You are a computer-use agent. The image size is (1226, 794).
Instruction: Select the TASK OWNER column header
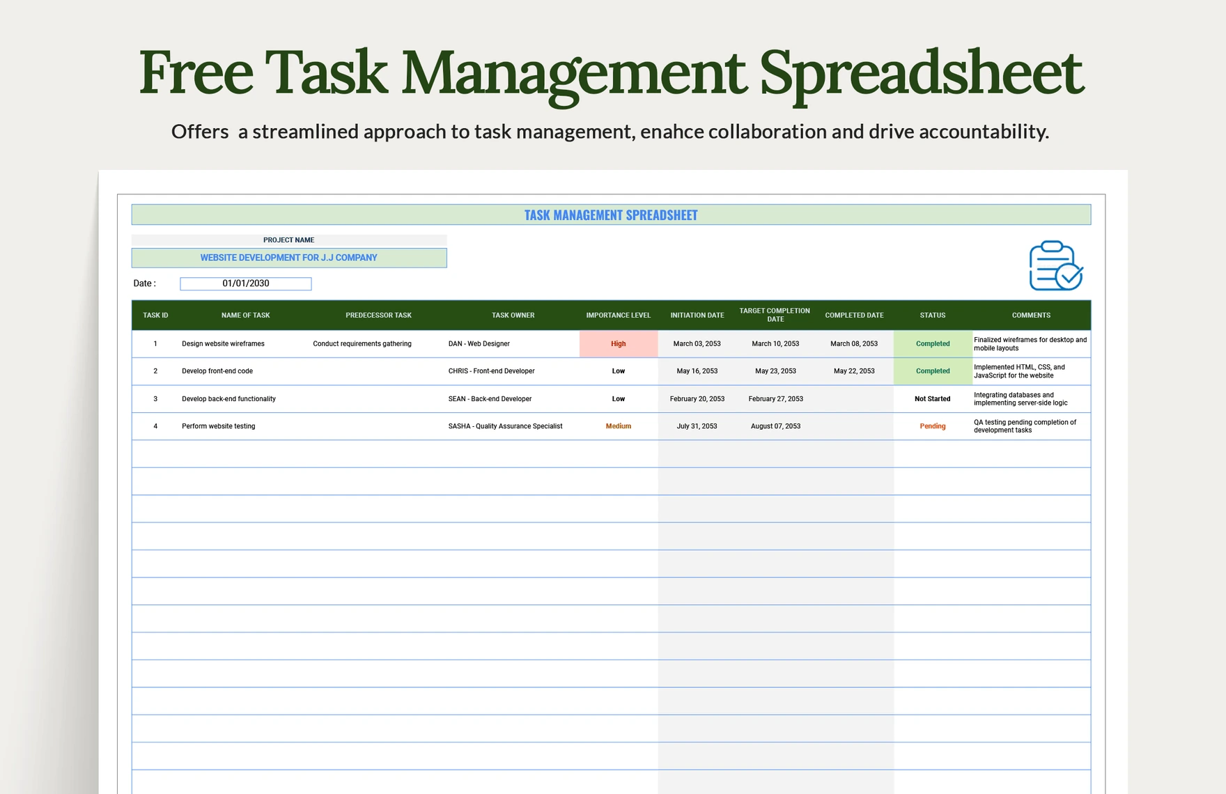[x=513, y=315]
